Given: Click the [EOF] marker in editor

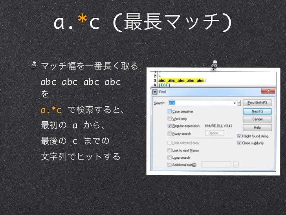Looking at the screenshot, I should pyautogui.click(x=164, y=85).
